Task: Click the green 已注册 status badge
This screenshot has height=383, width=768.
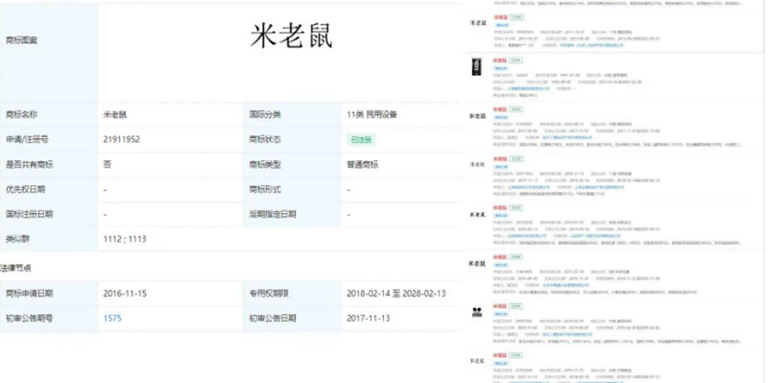Action: (x=361, y=140)
